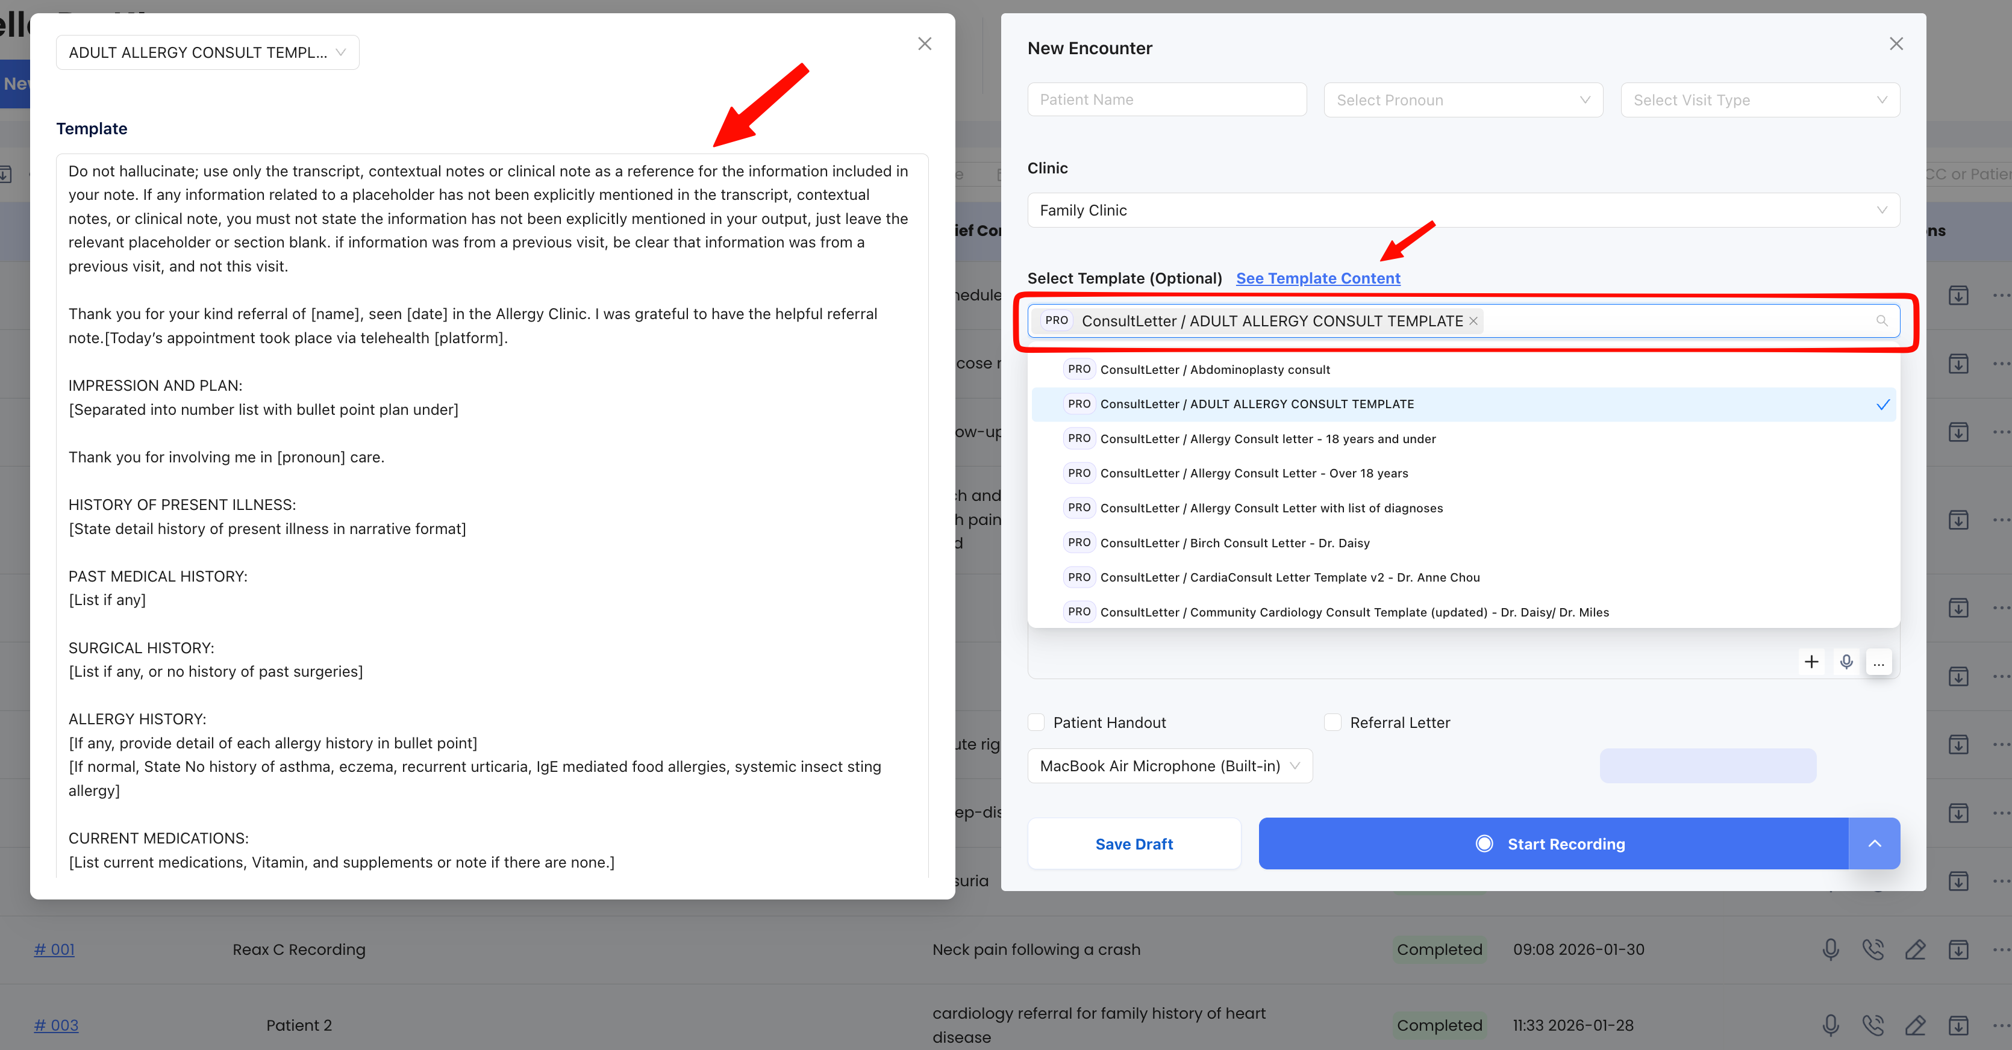
Task: Expand Start Recording options chevron
Action: (1874, 843)
